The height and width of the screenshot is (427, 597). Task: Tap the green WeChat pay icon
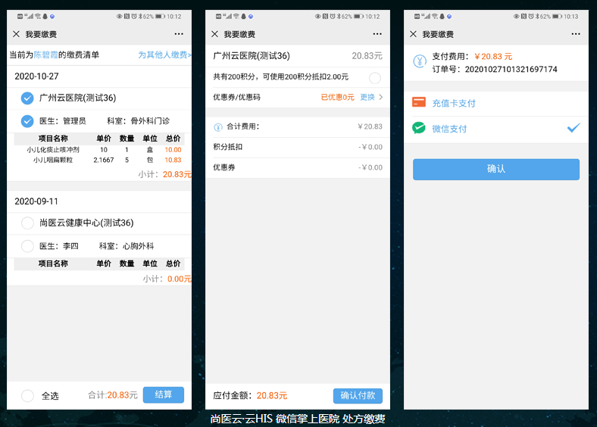(x=419, y=128)
